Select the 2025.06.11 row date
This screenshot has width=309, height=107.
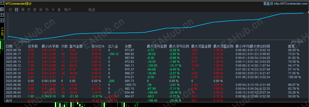pyautogui.click(x=13, y=69)
